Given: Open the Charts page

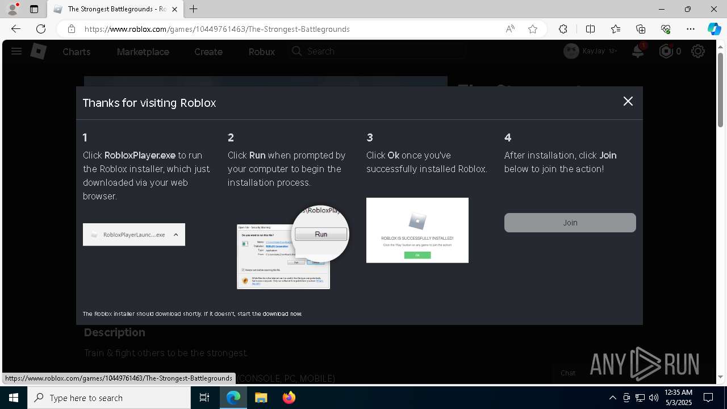Looking at the screenshot, I should (x=77, y=52).
